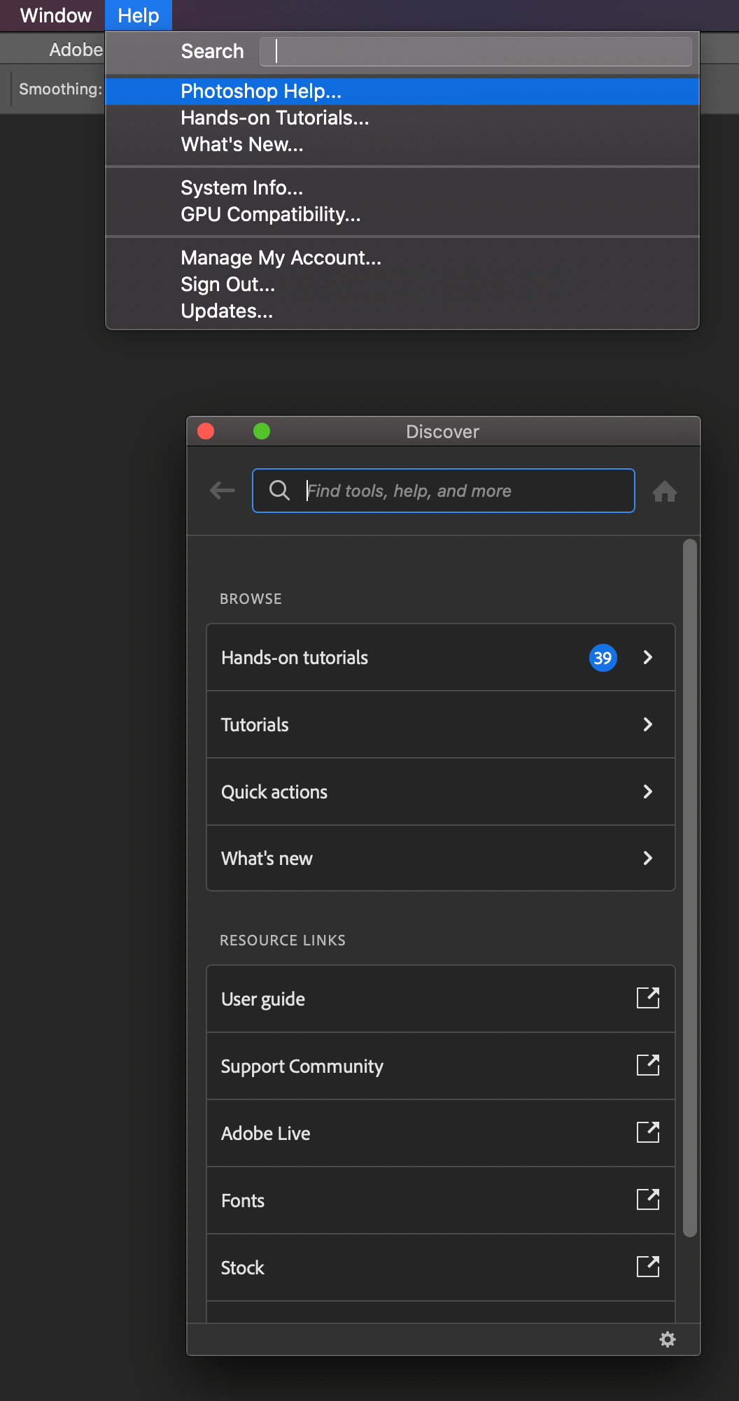
Task: Click the Find tools, help, and more field
Action: (444, 491)
